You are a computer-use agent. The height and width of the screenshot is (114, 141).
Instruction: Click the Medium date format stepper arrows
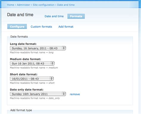click(52, 64)
